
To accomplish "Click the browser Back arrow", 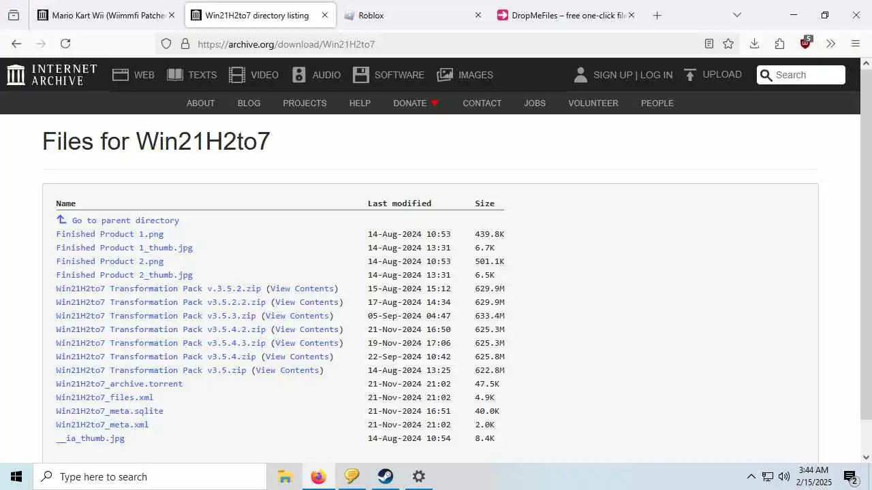I will pyautogui.click(x=16, y=44).
